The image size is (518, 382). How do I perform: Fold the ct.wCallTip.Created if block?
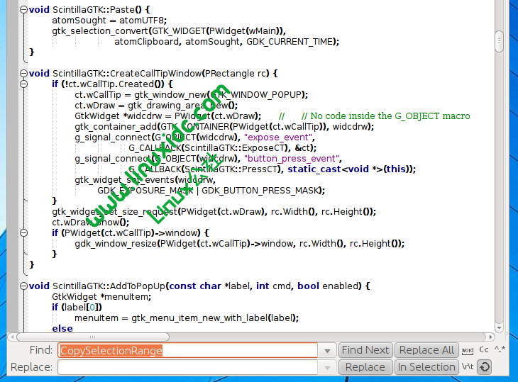(x=23, y=84)
